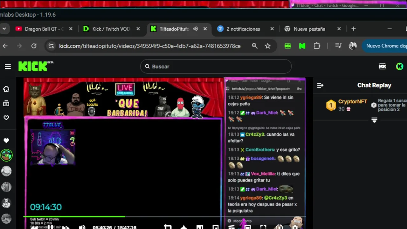Screen dimensions: 407x229
Task: Open the Chrome tab search dropdown
Action: pyautogui.click(x=4, y=29)
